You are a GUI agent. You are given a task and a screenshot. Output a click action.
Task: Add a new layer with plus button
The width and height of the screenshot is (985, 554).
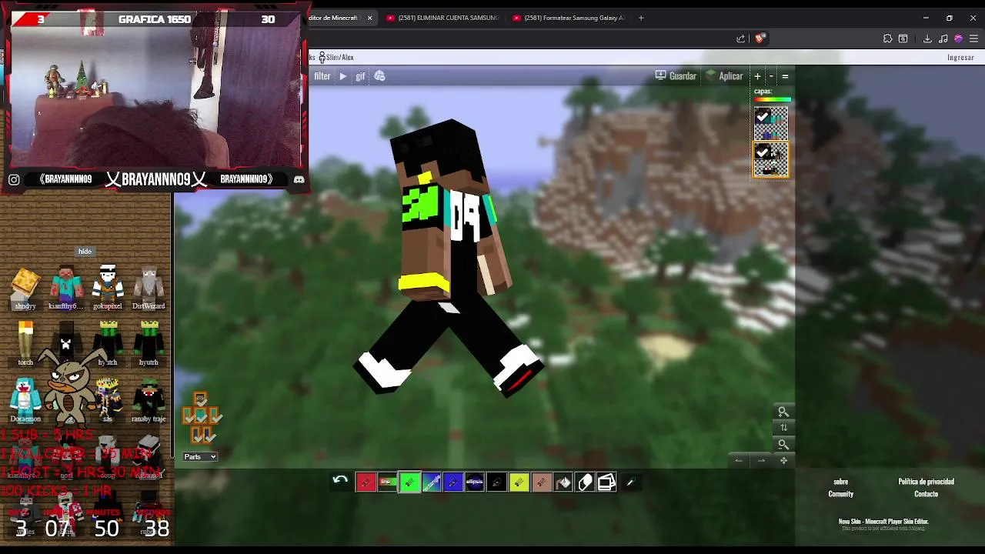click(757, 76)
